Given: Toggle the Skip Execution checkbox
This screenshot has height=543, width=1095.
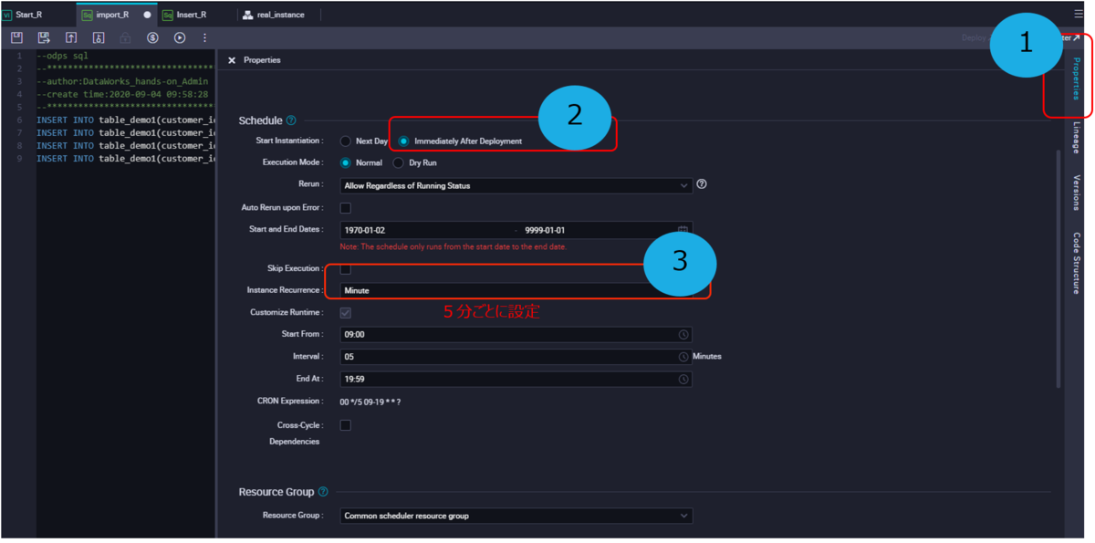Looking at the screenshot, I should tap(346, 269).
